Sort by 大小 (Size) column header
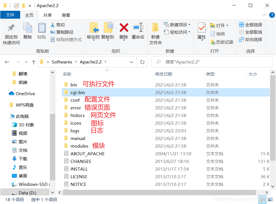 point(253,74)
